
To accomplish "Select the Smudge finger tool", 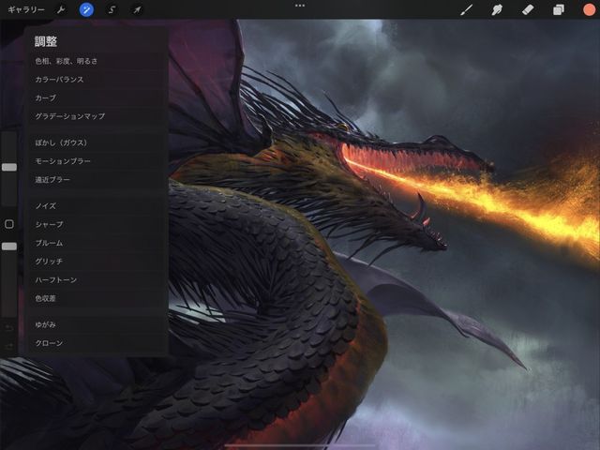I will 497,9.
